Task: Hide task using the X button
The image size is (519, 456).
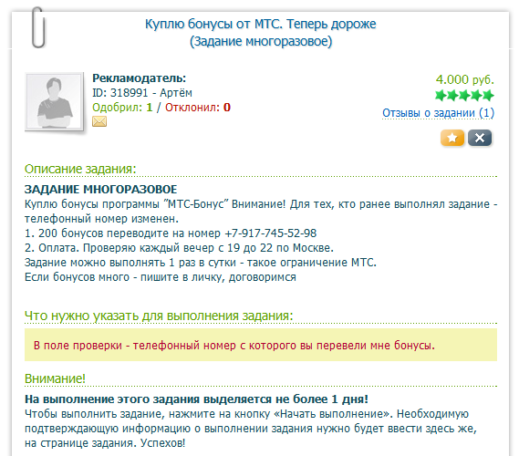Action: tap(480, 138)
